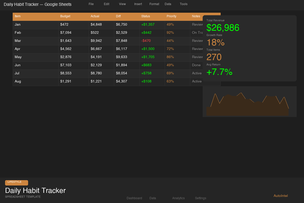Click the Status column header
304x203 pixels.
152,17
